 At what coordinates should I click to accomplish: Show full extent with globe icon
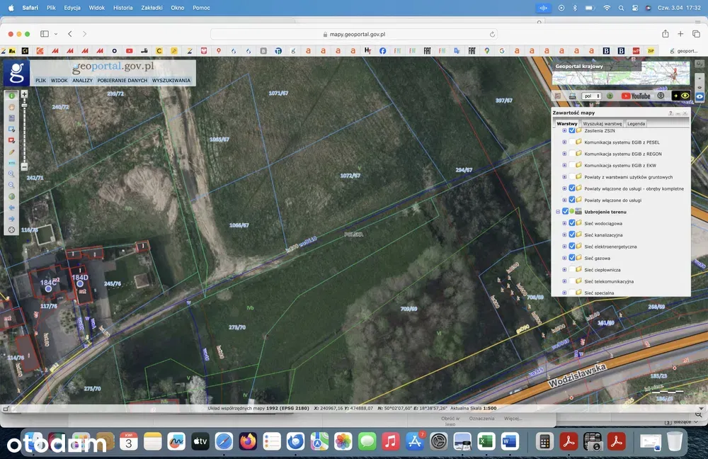click(12, 196)
